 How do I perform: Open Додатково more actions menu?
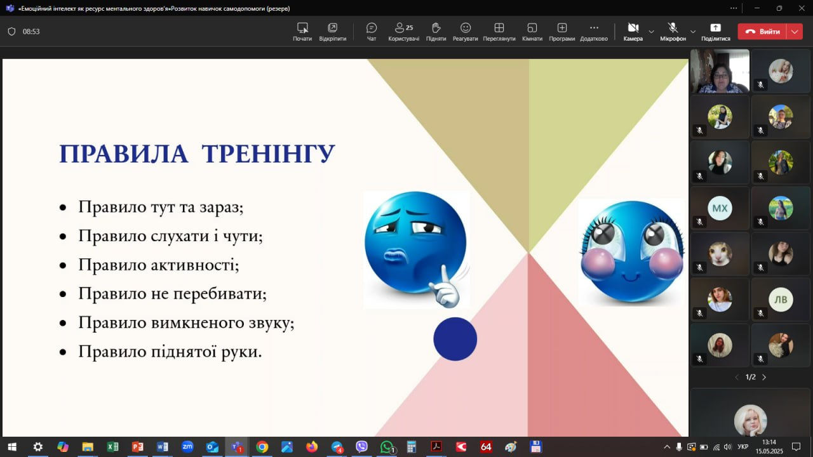(594, 31)
